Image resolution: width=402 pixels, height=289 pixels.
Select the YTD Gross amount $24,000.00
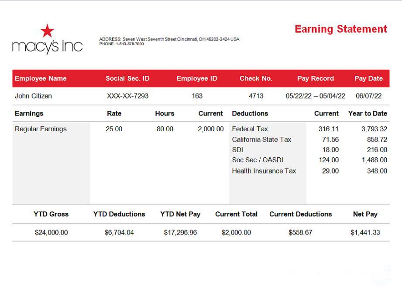[x=51, y=232]
